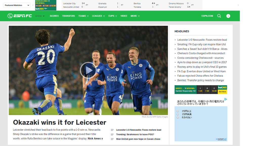Click the info circle icon
Screen dimensions: 253x146
(x=228, y=16)
